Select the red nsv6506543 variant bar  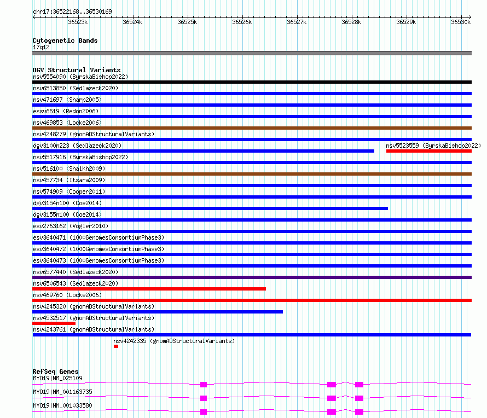(149, 289)
